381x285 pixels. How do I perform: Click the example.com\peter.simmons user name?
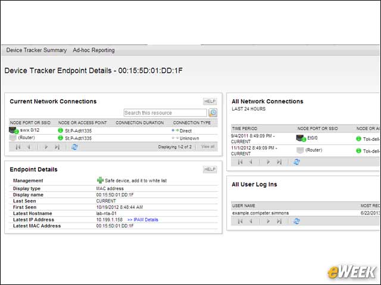[261, 213]
